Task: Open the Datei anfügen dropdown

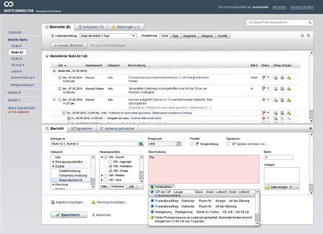Action: [279, 187]
